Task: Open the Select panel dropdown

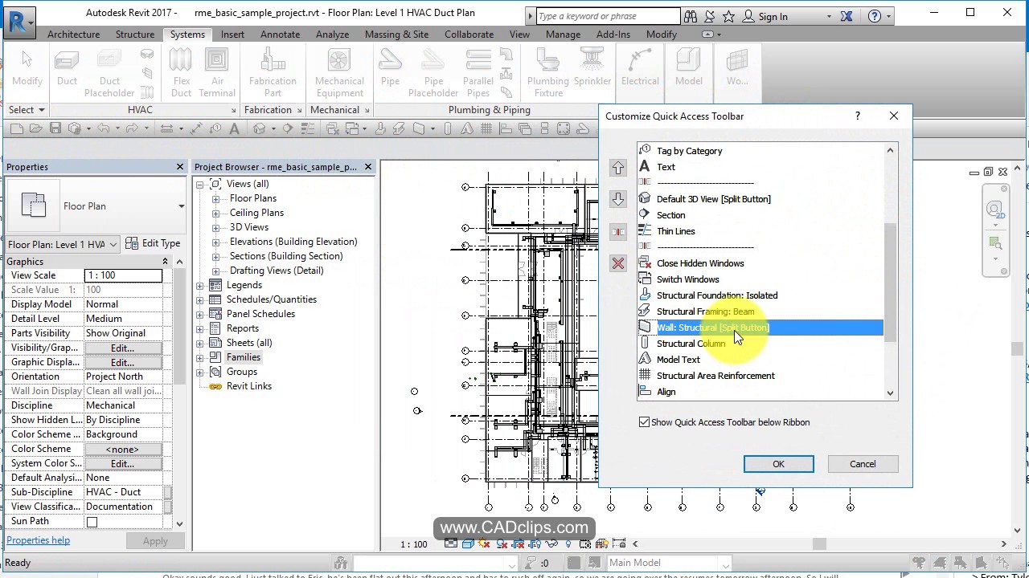Action: [x=27, y=109]
